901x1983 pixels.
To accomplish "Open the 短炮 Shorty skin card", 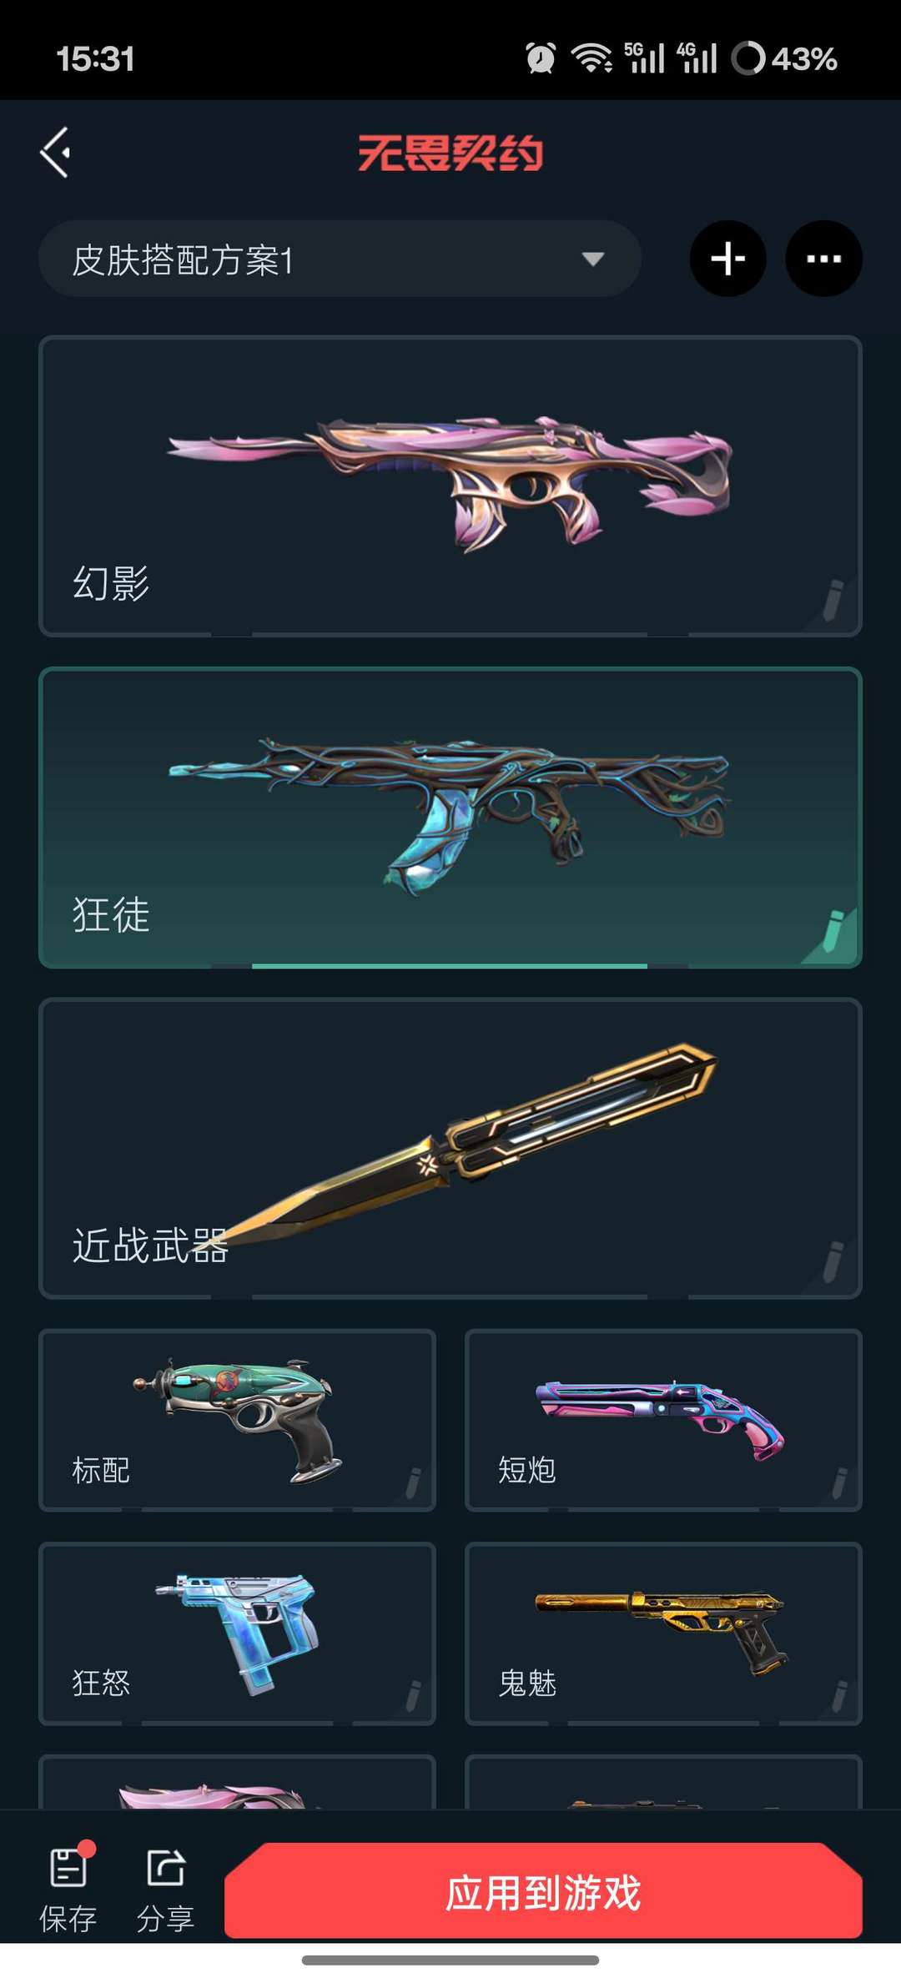I will coord(663,1420).
